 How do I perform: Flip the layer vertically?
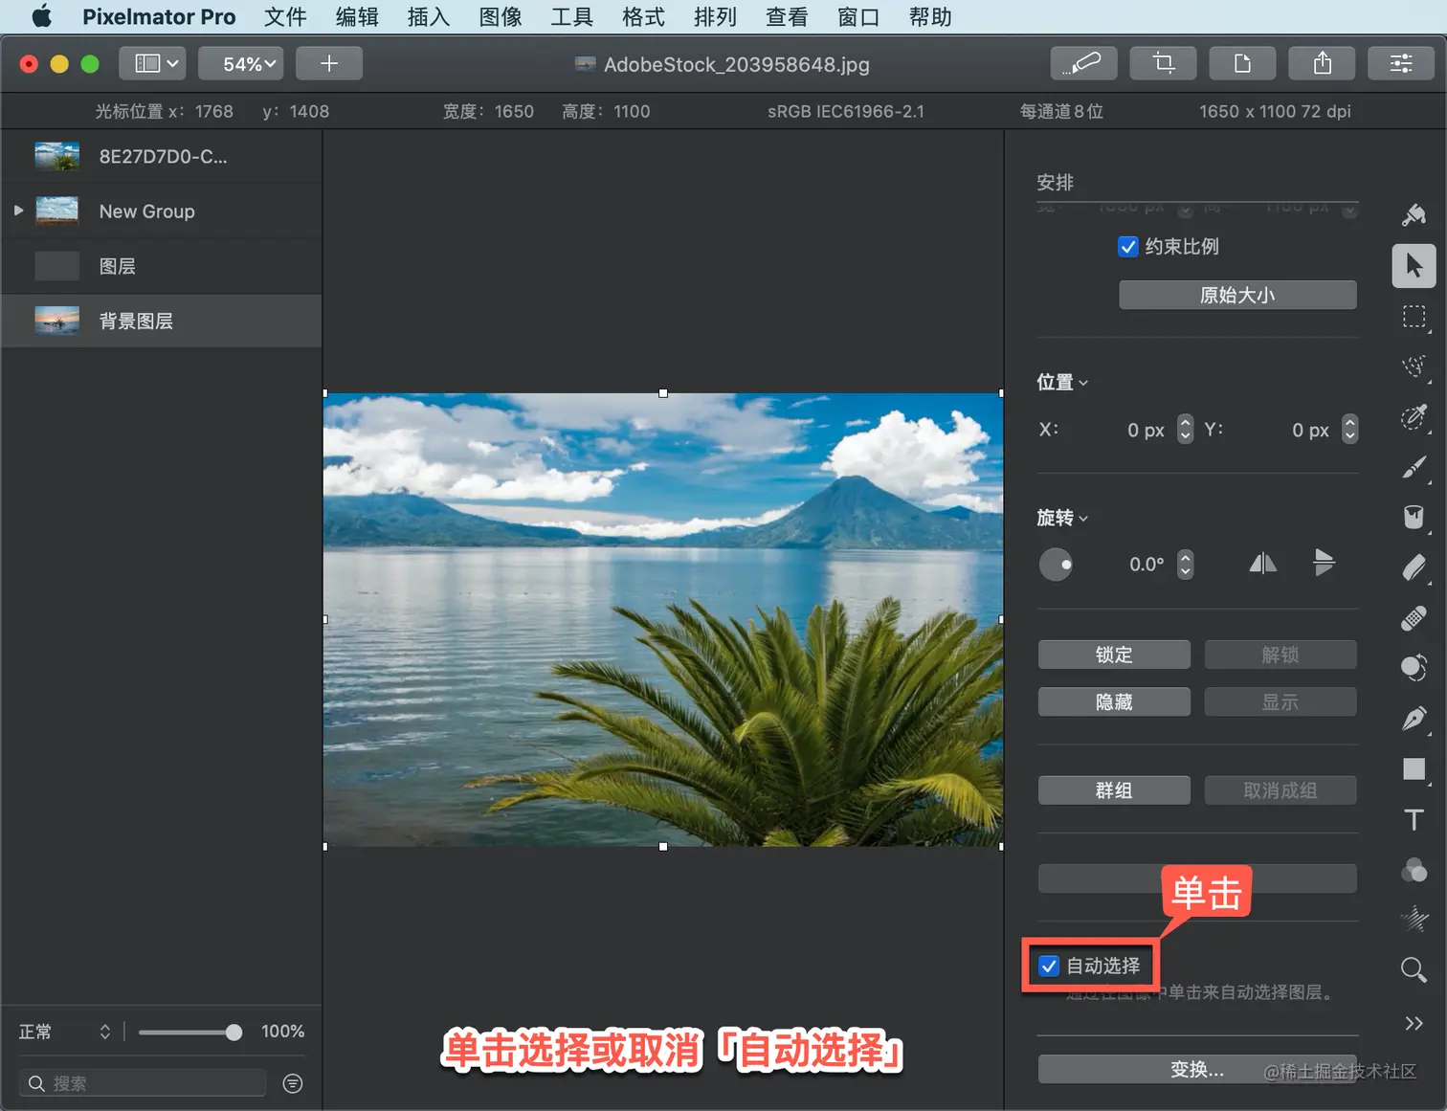coord(1324,564)
